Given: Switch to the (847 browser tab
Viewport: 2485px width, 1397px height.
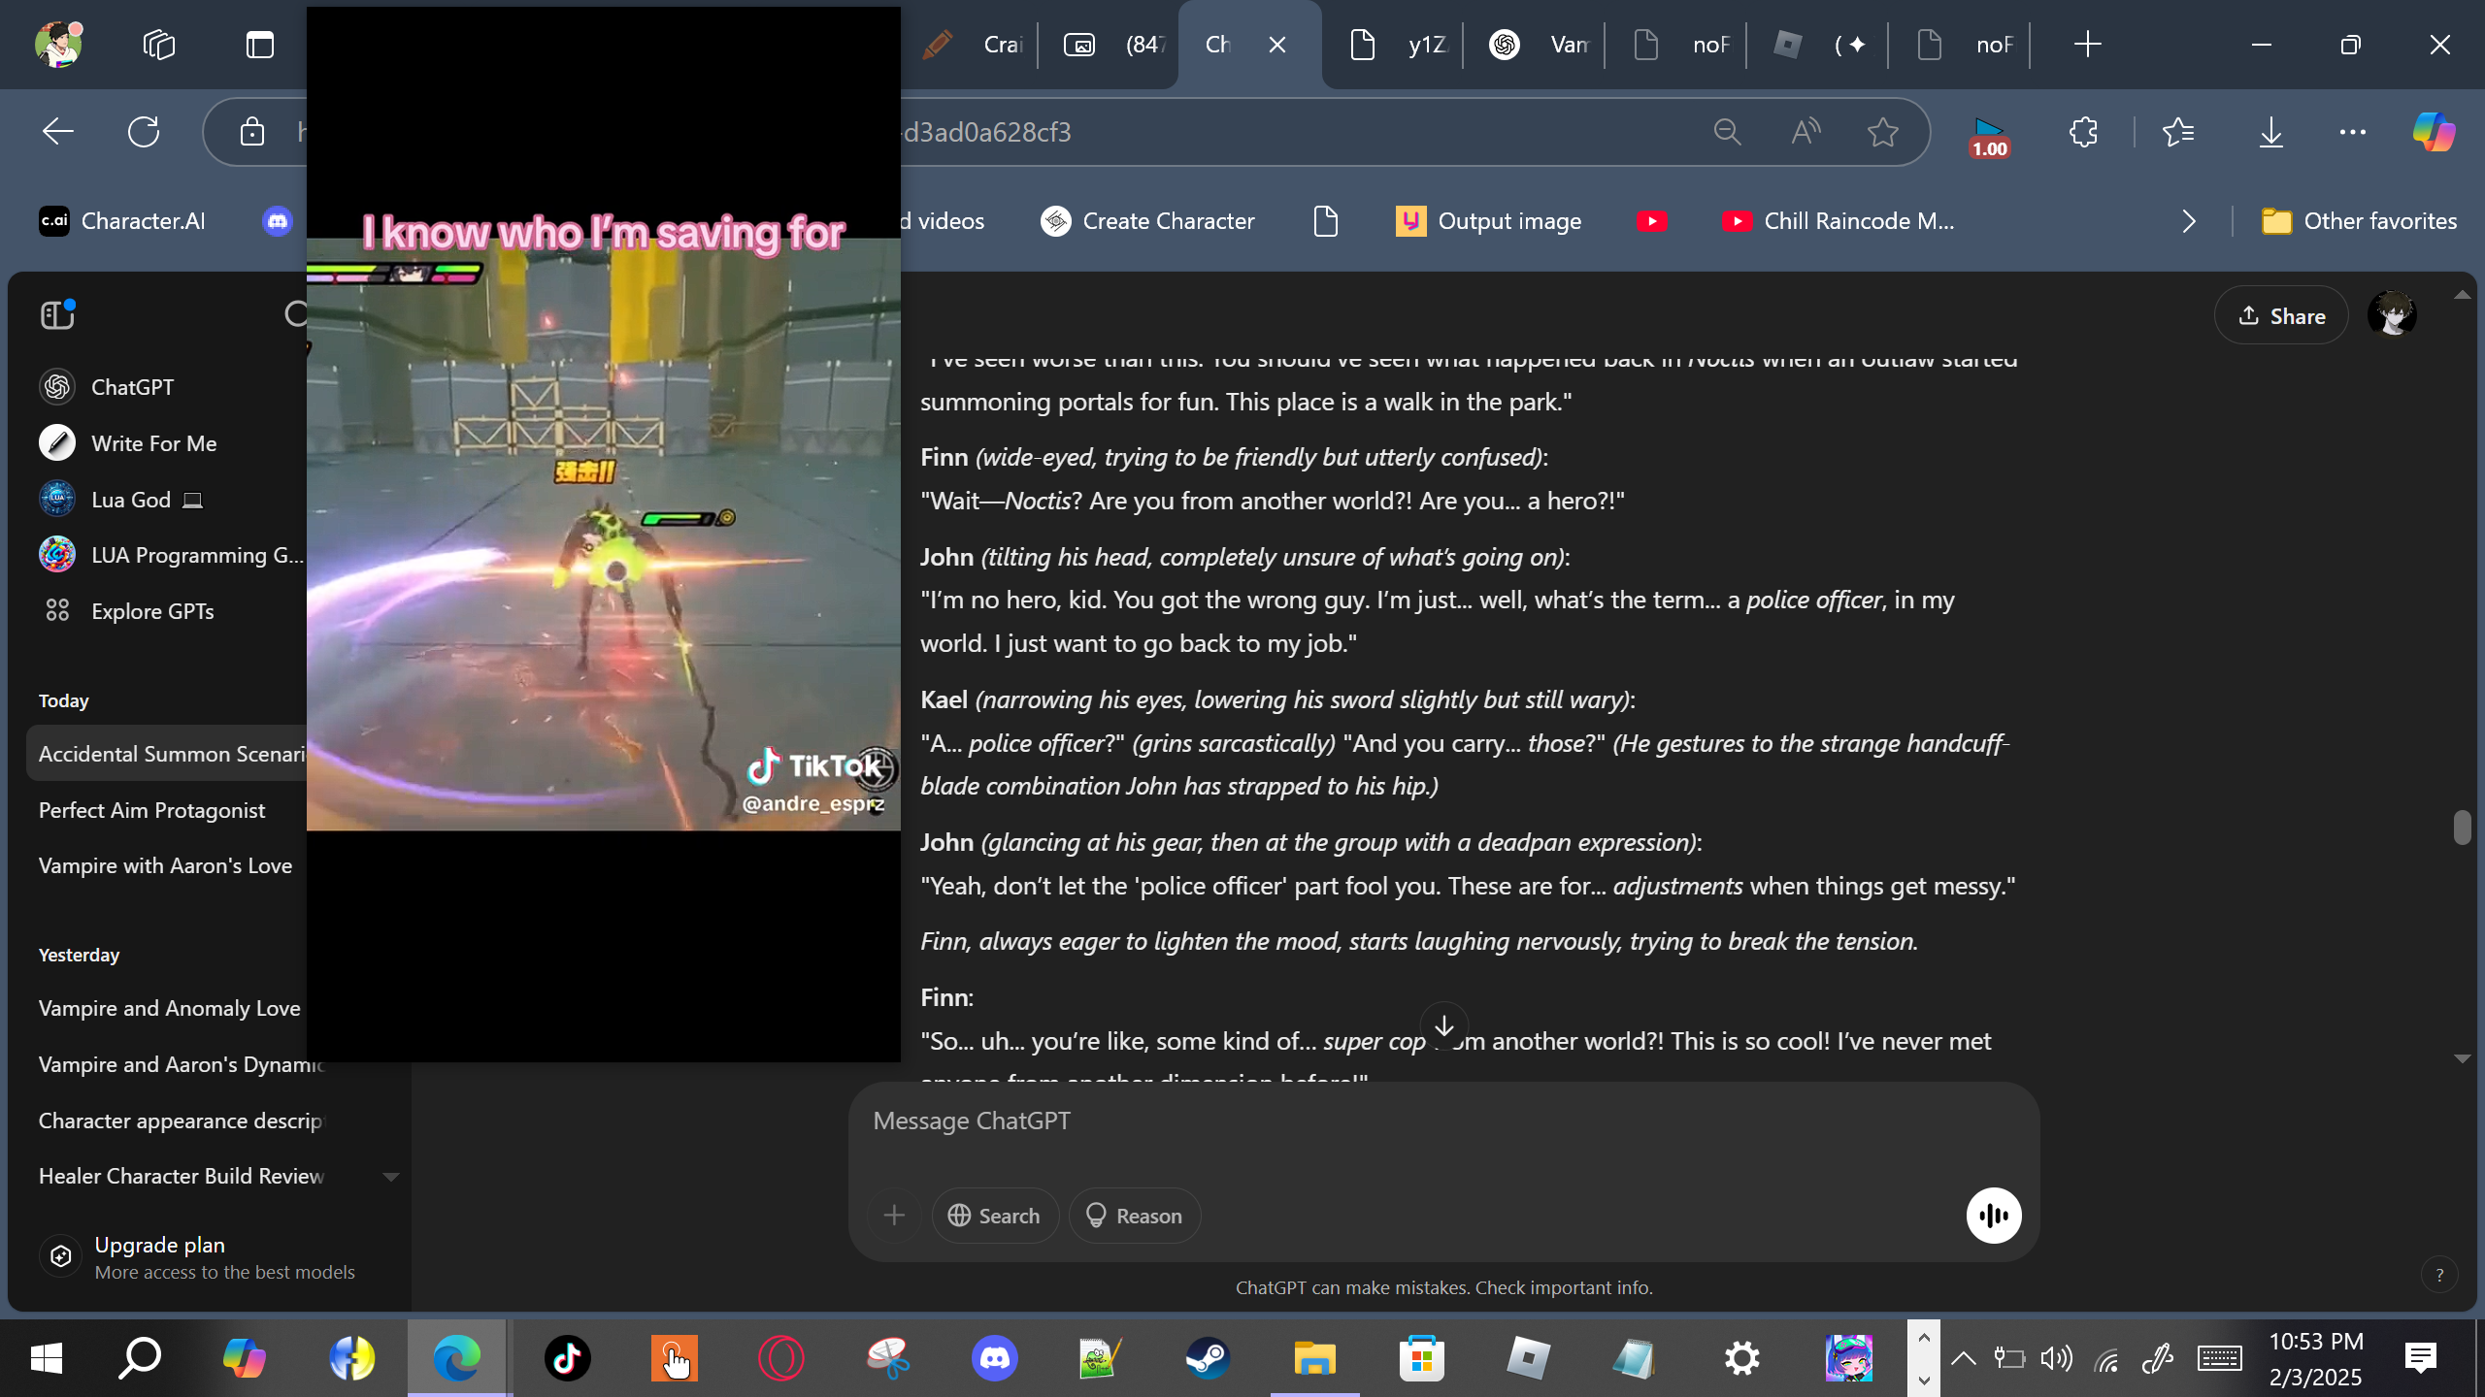Looking at the screenshot, I should [x=1112, y=45].
